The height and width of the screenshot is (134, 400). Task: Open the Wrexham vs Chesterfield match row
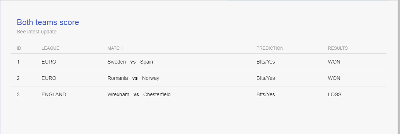(199, 94)
